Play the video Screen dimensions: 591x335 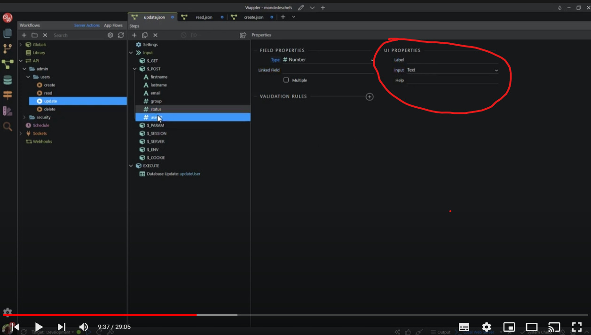tap(39, 327)
